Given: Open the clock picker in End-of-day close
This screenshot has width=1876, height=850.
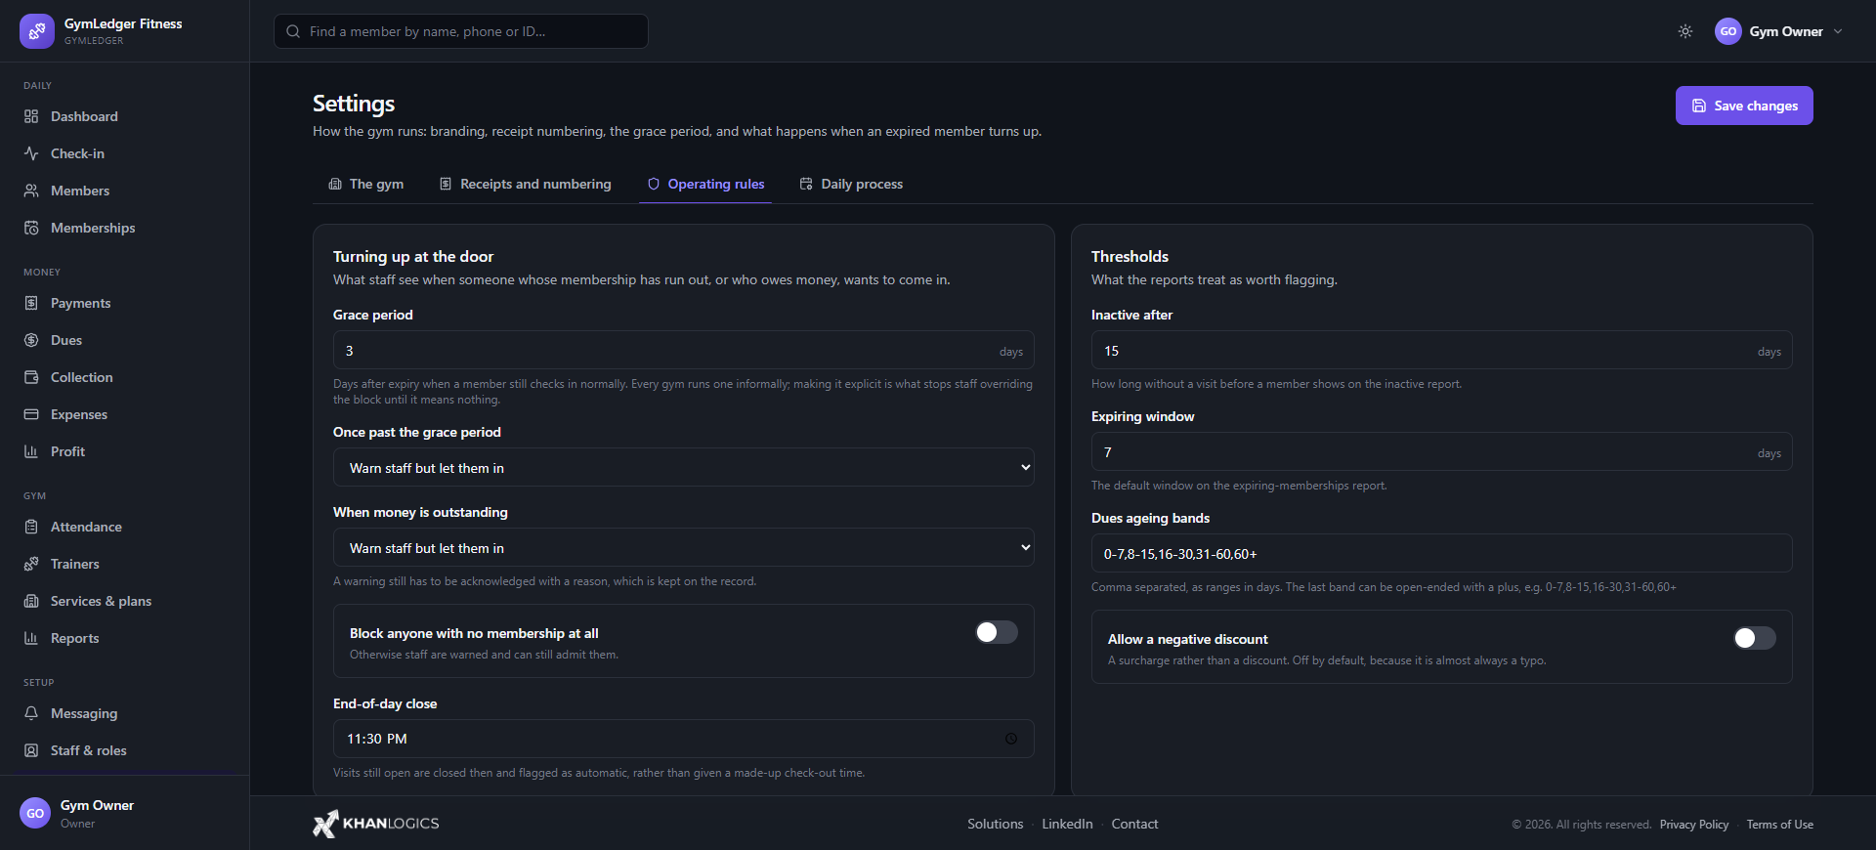Looking at the screenshot, I should 1011,739.
